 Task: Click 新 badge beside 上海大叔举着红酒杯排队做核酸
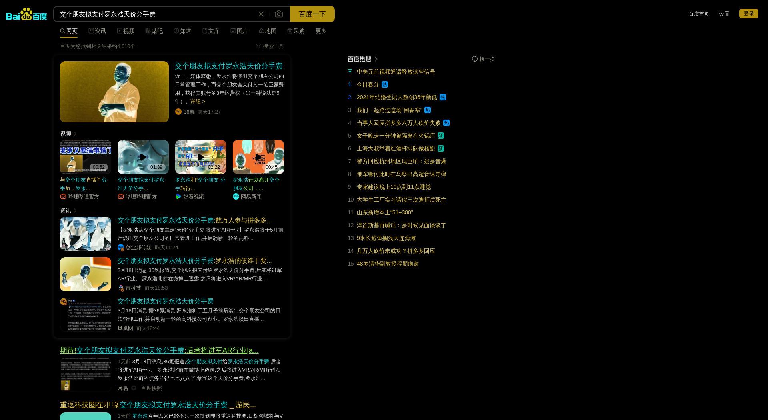[x=441, y=148]
